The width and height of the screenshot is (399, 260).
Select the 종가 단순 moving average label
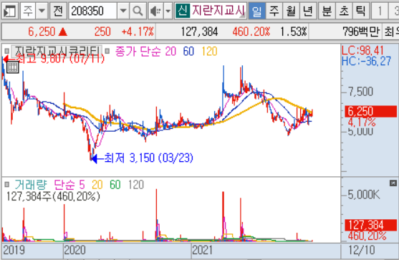[138, 52]
